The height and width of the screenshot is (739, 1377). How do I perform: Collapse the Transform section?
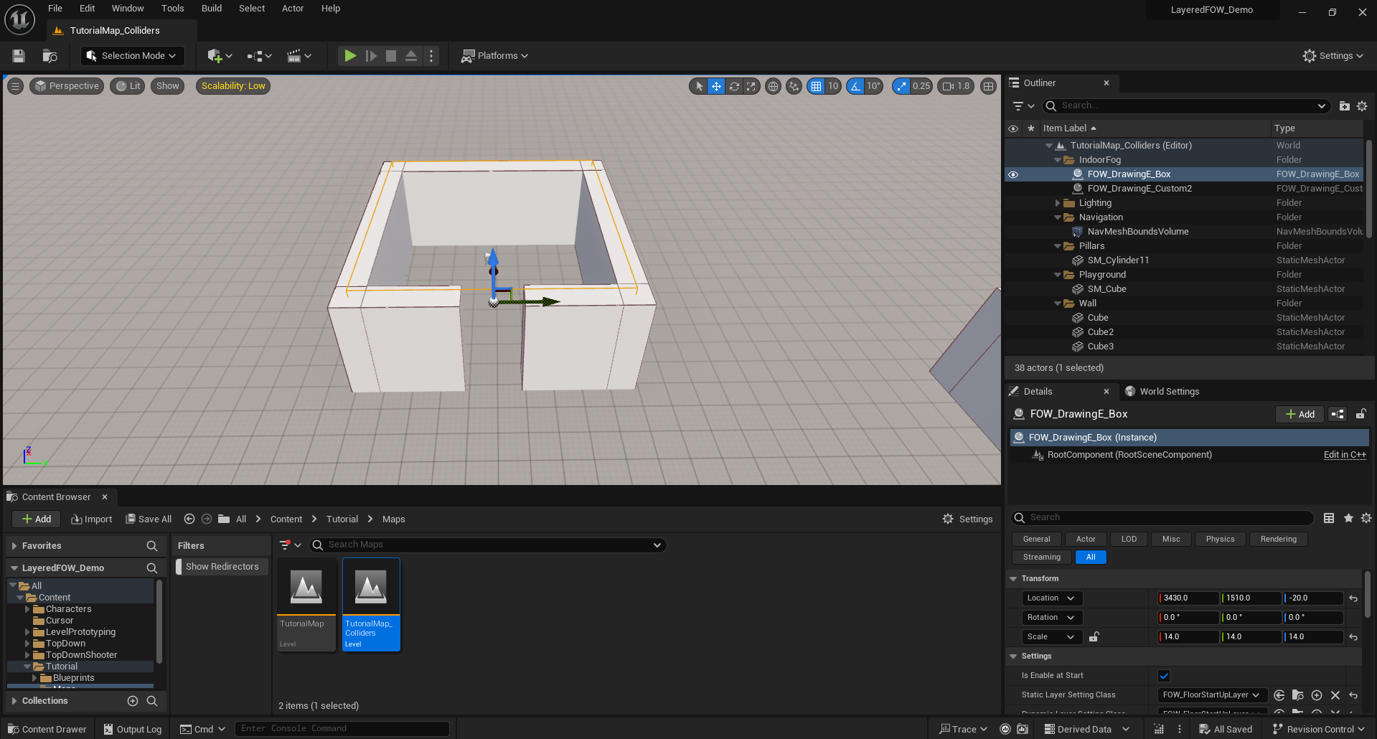(1014, 579)
